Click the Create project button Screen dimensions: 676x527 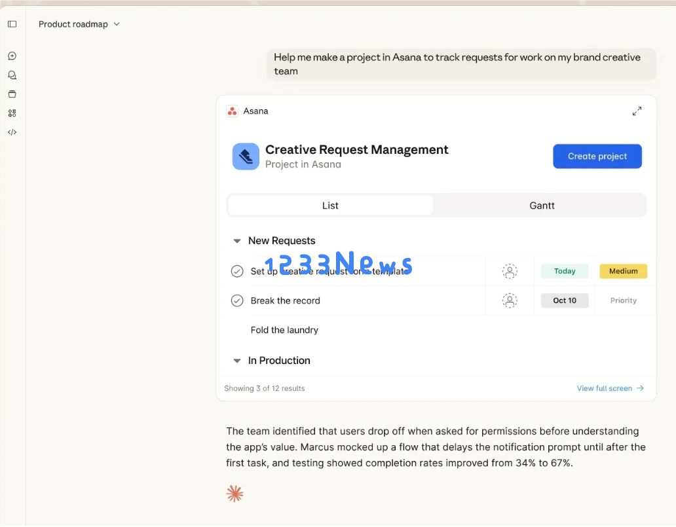tap(597, 156)
